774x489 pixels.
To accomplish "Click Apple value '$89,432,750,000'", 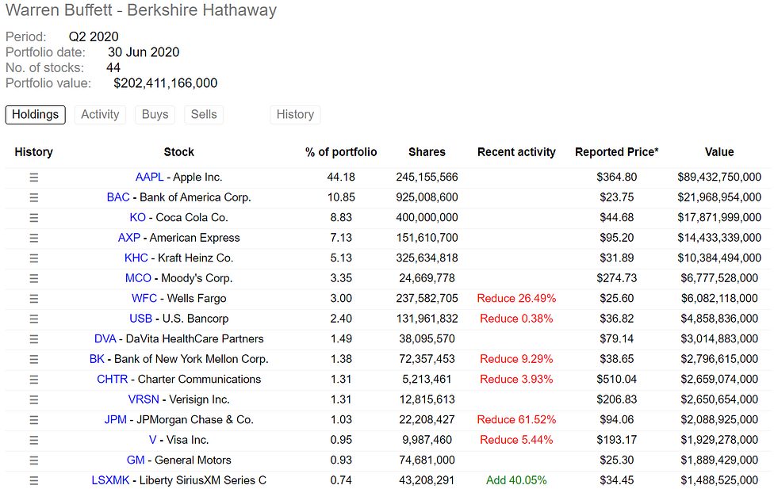I will point(719,178).
